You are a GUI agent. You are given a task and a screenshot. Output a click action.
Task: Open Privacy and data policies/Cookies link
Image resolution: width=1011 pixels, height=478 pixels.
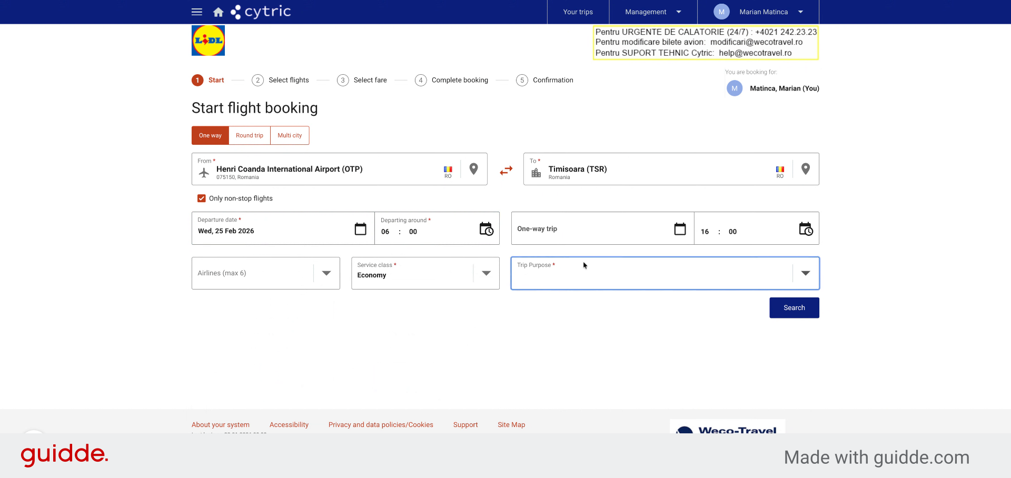pos(381,425)
